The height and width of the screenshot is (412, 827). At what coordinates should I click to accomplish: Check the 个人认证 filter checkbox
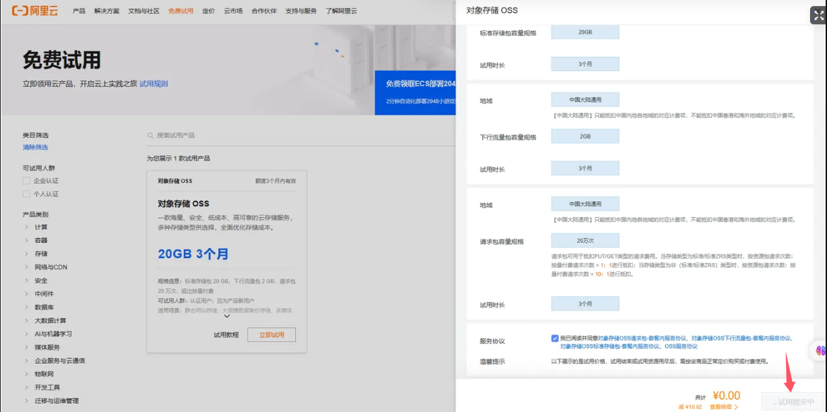[x=26, y=194]
